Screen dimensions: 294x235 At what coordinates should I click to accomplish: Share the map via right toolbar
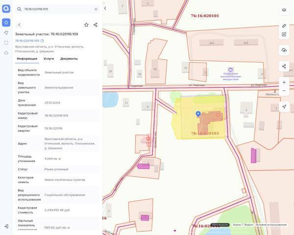coord(284,66)
